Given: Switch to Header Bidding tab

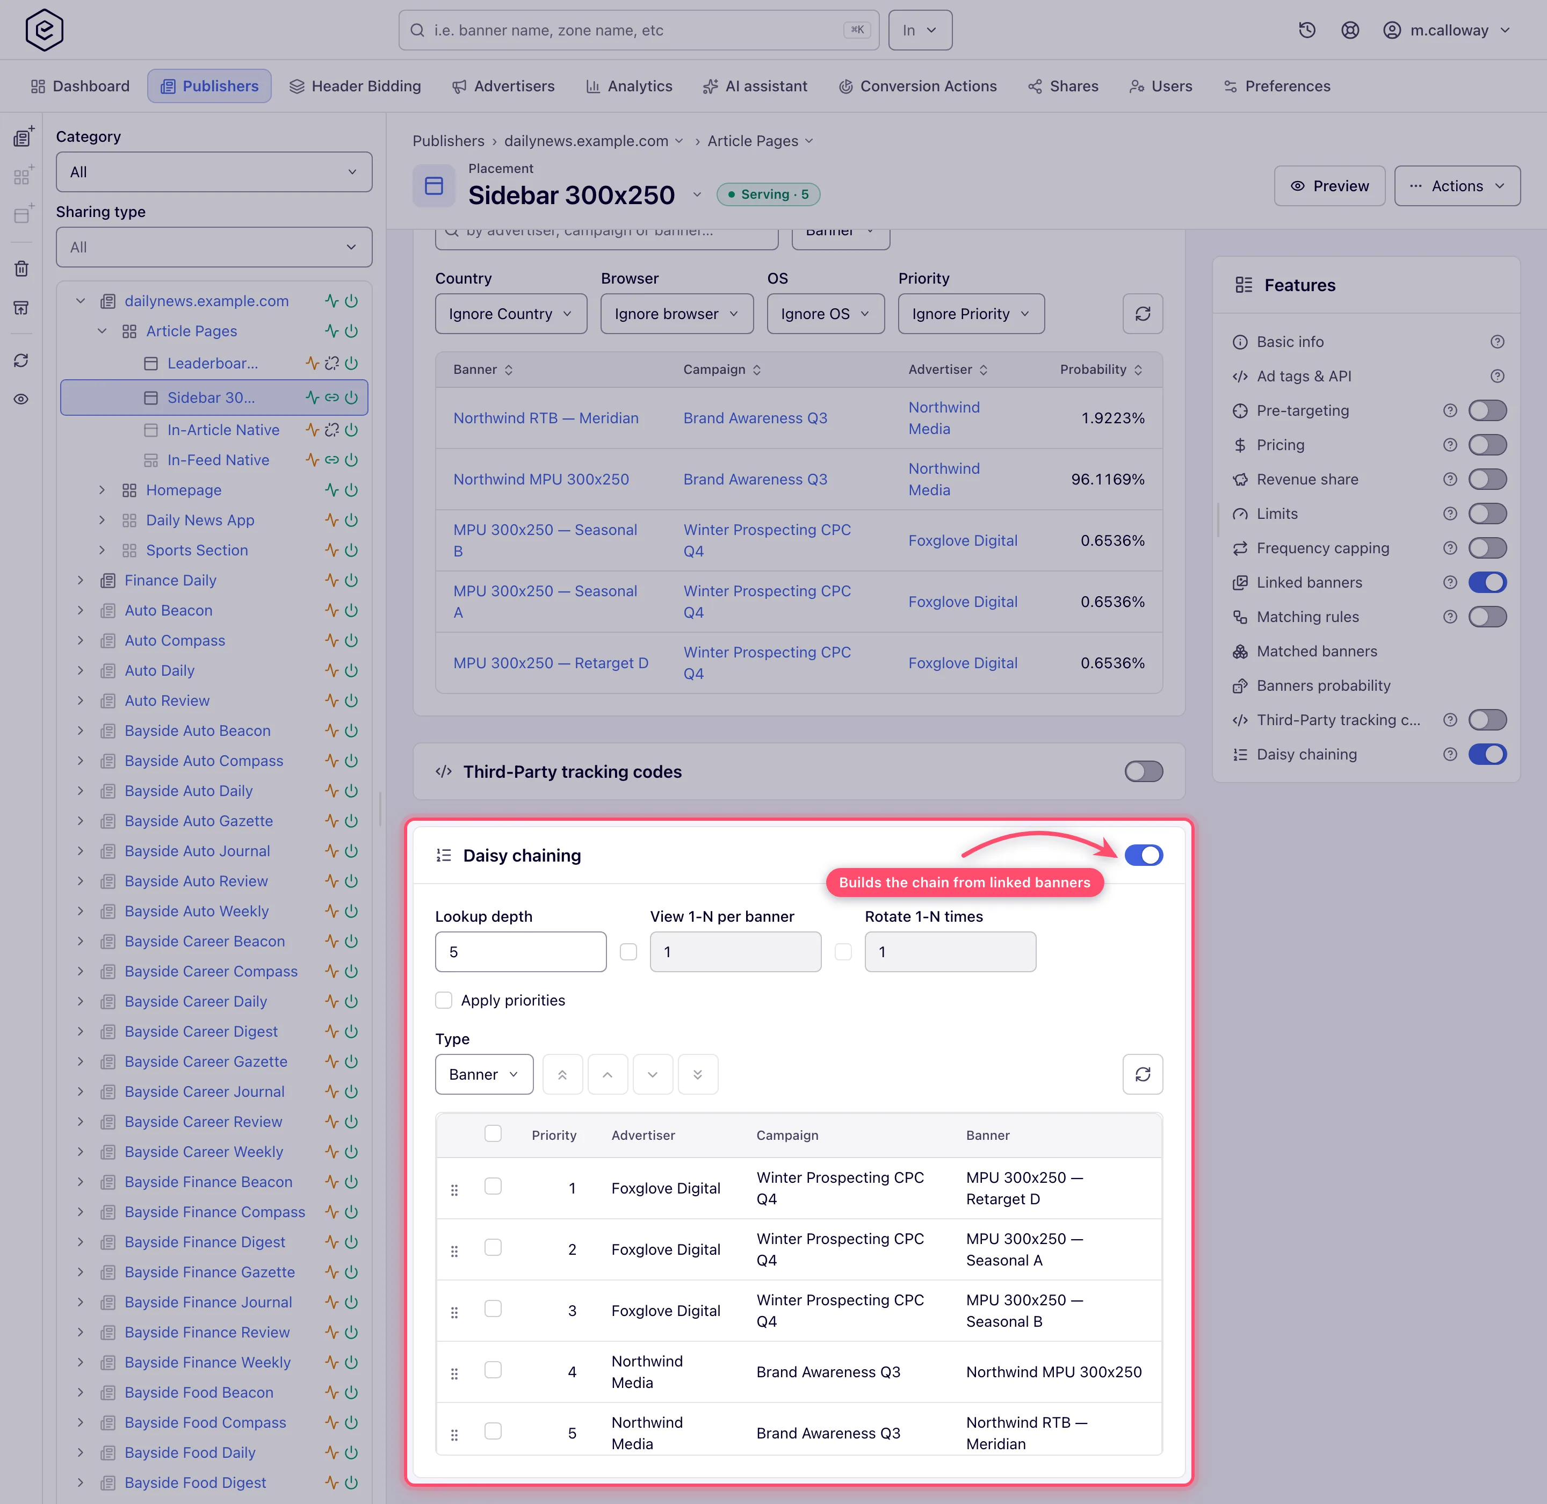Looking at the screenshot, I should (355, 86).
